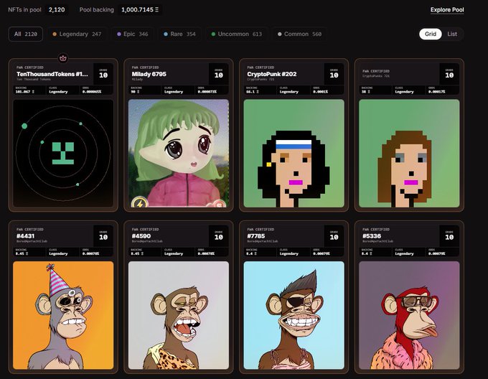Open ape #4590 leopard-print image
This screenshot has width=488, height=379.
coord(179,315)
